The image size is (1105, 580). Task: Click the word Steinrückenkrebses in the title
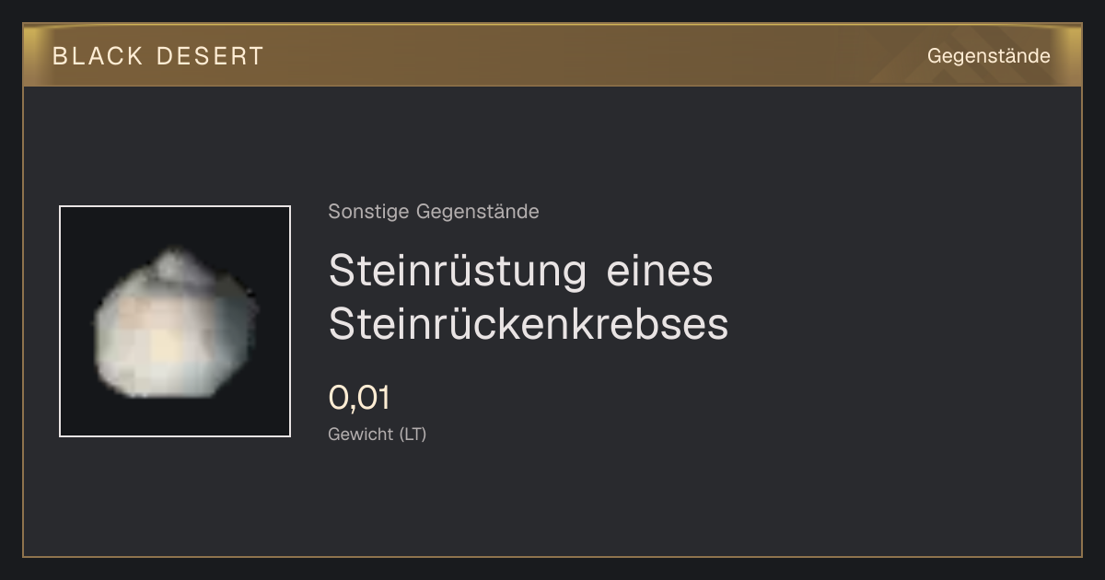529,324
